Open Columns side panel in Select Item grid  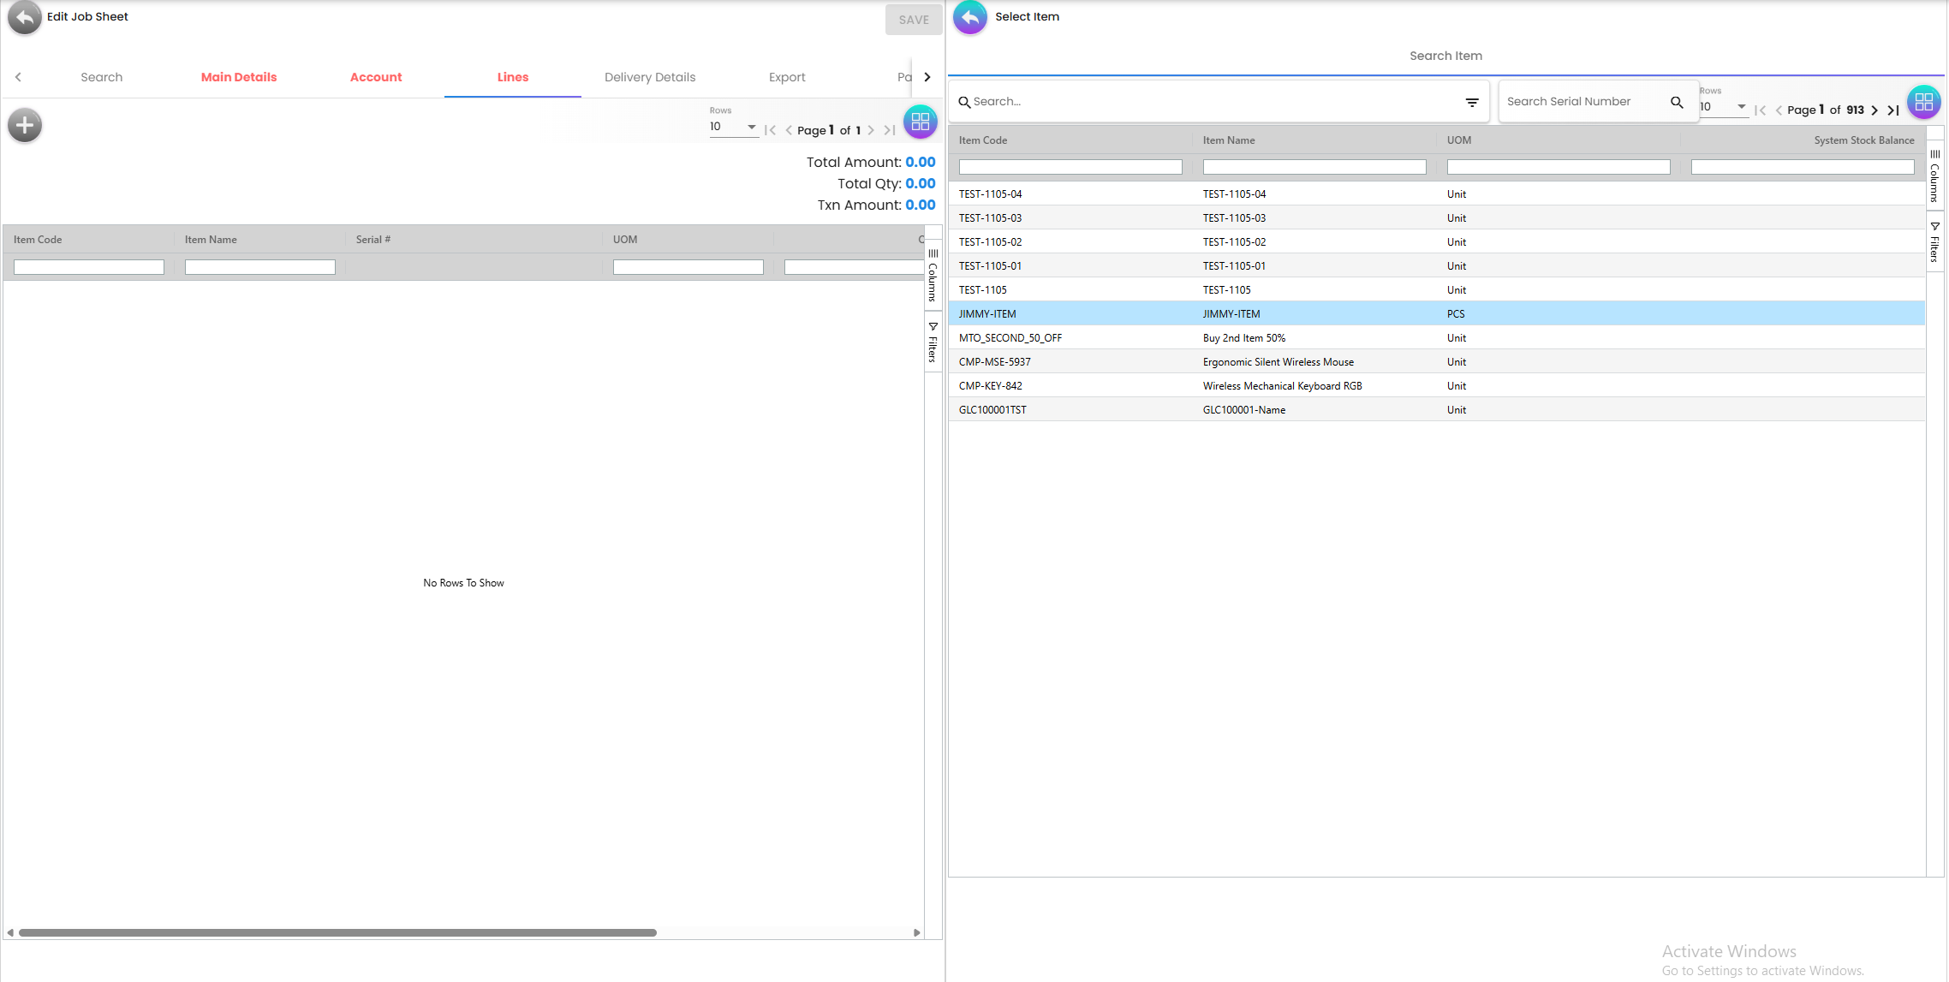(x=1934, y=176)
